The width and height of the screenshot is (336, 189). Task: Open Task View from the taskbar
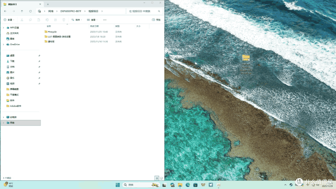click(x=164, y=185)
